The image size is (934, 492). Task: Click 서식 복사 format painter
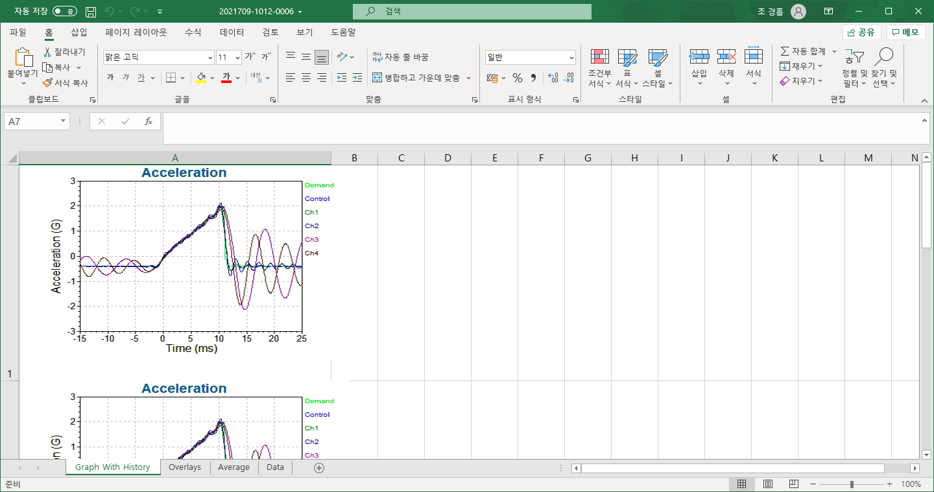(x=66, y=83)
